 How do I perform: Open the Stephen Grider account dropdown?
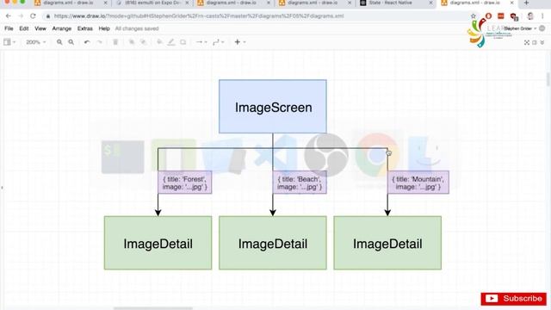click(520, 28)
